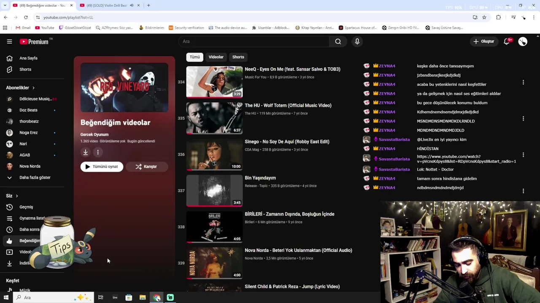The height and width of the screenshot is (303, 540).
Task: Open File Explorer from taskbar
Action: click(x=143, y=298)
